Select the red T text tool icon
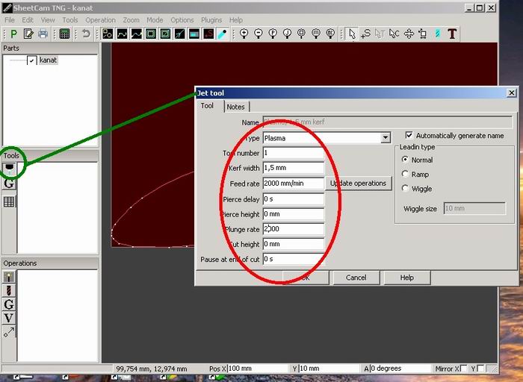The width and height of the screenshot is (523, 382). [x=452, y=34]
